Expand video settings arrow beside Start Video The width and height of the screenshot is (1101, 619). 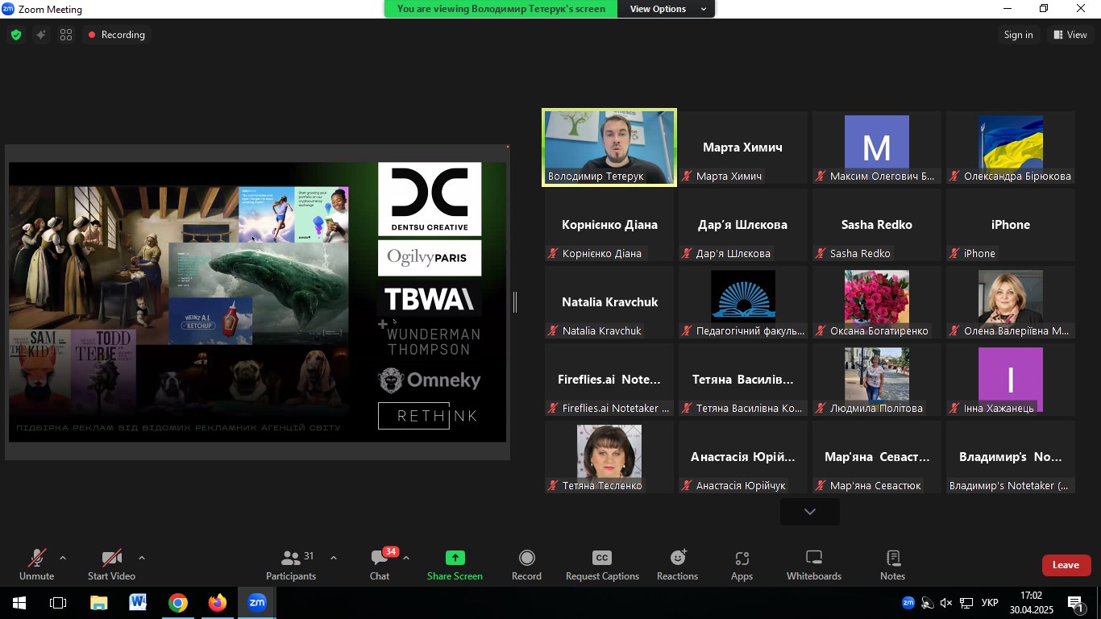coord(142,558)
